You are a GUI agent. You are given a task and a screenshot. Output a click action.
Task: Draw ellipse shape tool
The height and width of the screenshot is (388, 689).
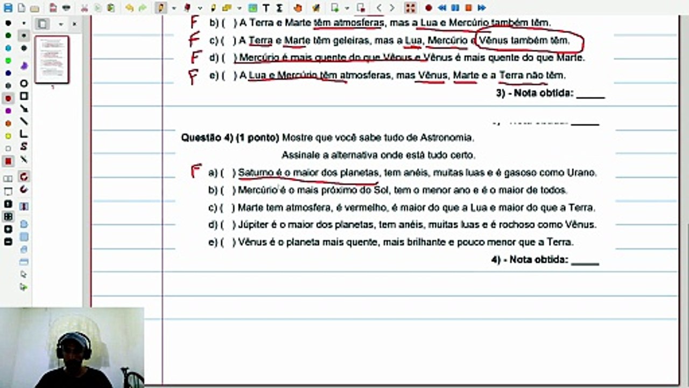click(x=24, y=84)
